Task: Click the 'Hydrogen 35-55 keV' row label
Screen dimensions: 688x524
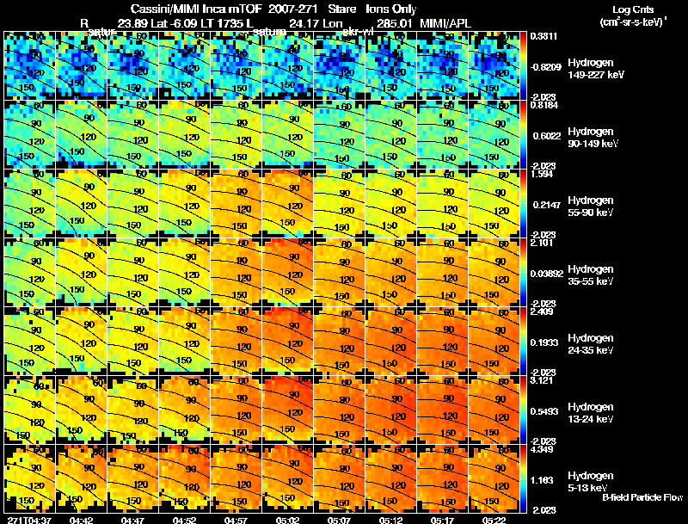Action: [590, 275]
